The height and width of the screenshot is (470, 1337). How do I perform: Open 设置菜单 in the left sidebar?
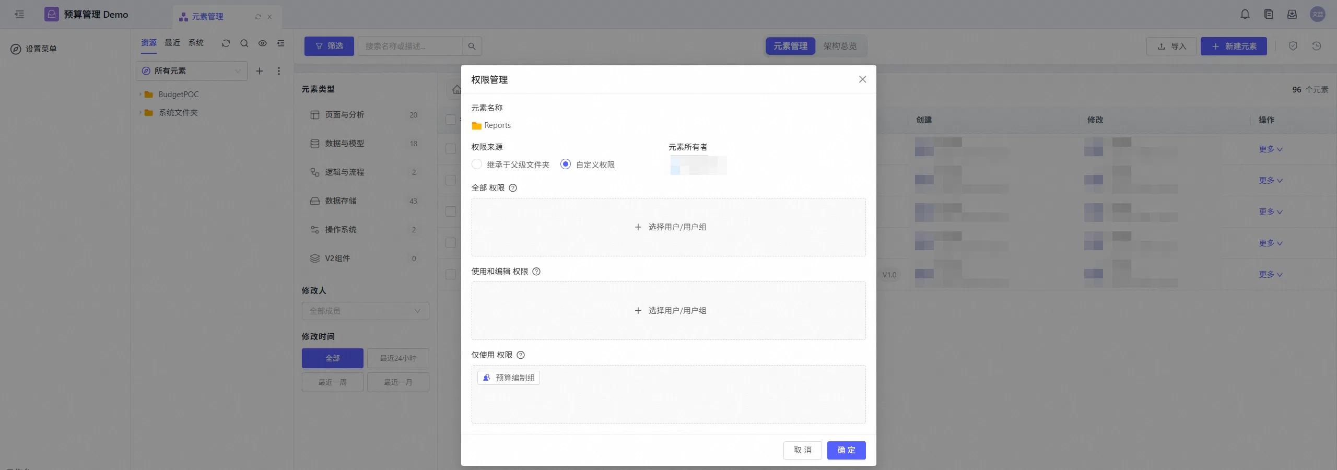point(34,49)
